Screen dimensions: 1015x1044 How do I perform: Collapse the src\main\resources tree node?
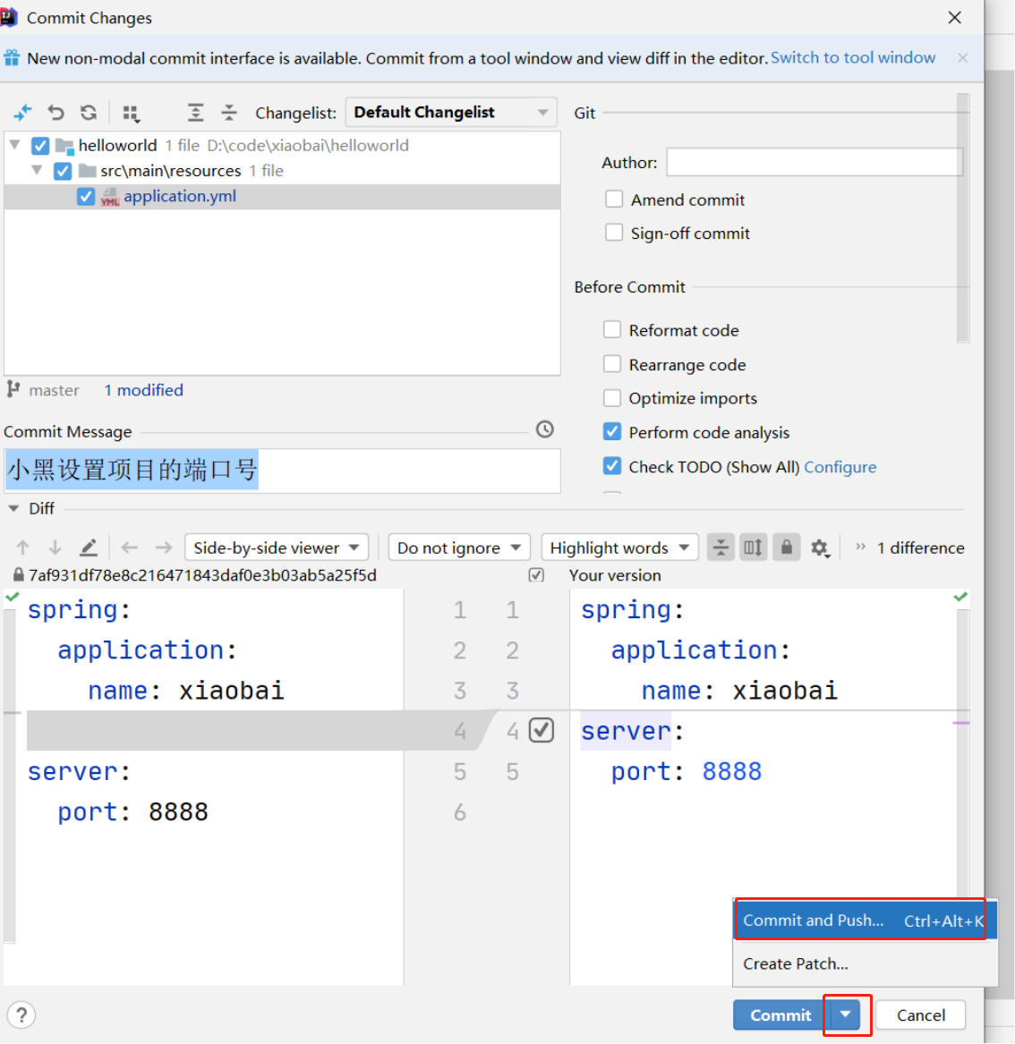click(x=38, y=171)
